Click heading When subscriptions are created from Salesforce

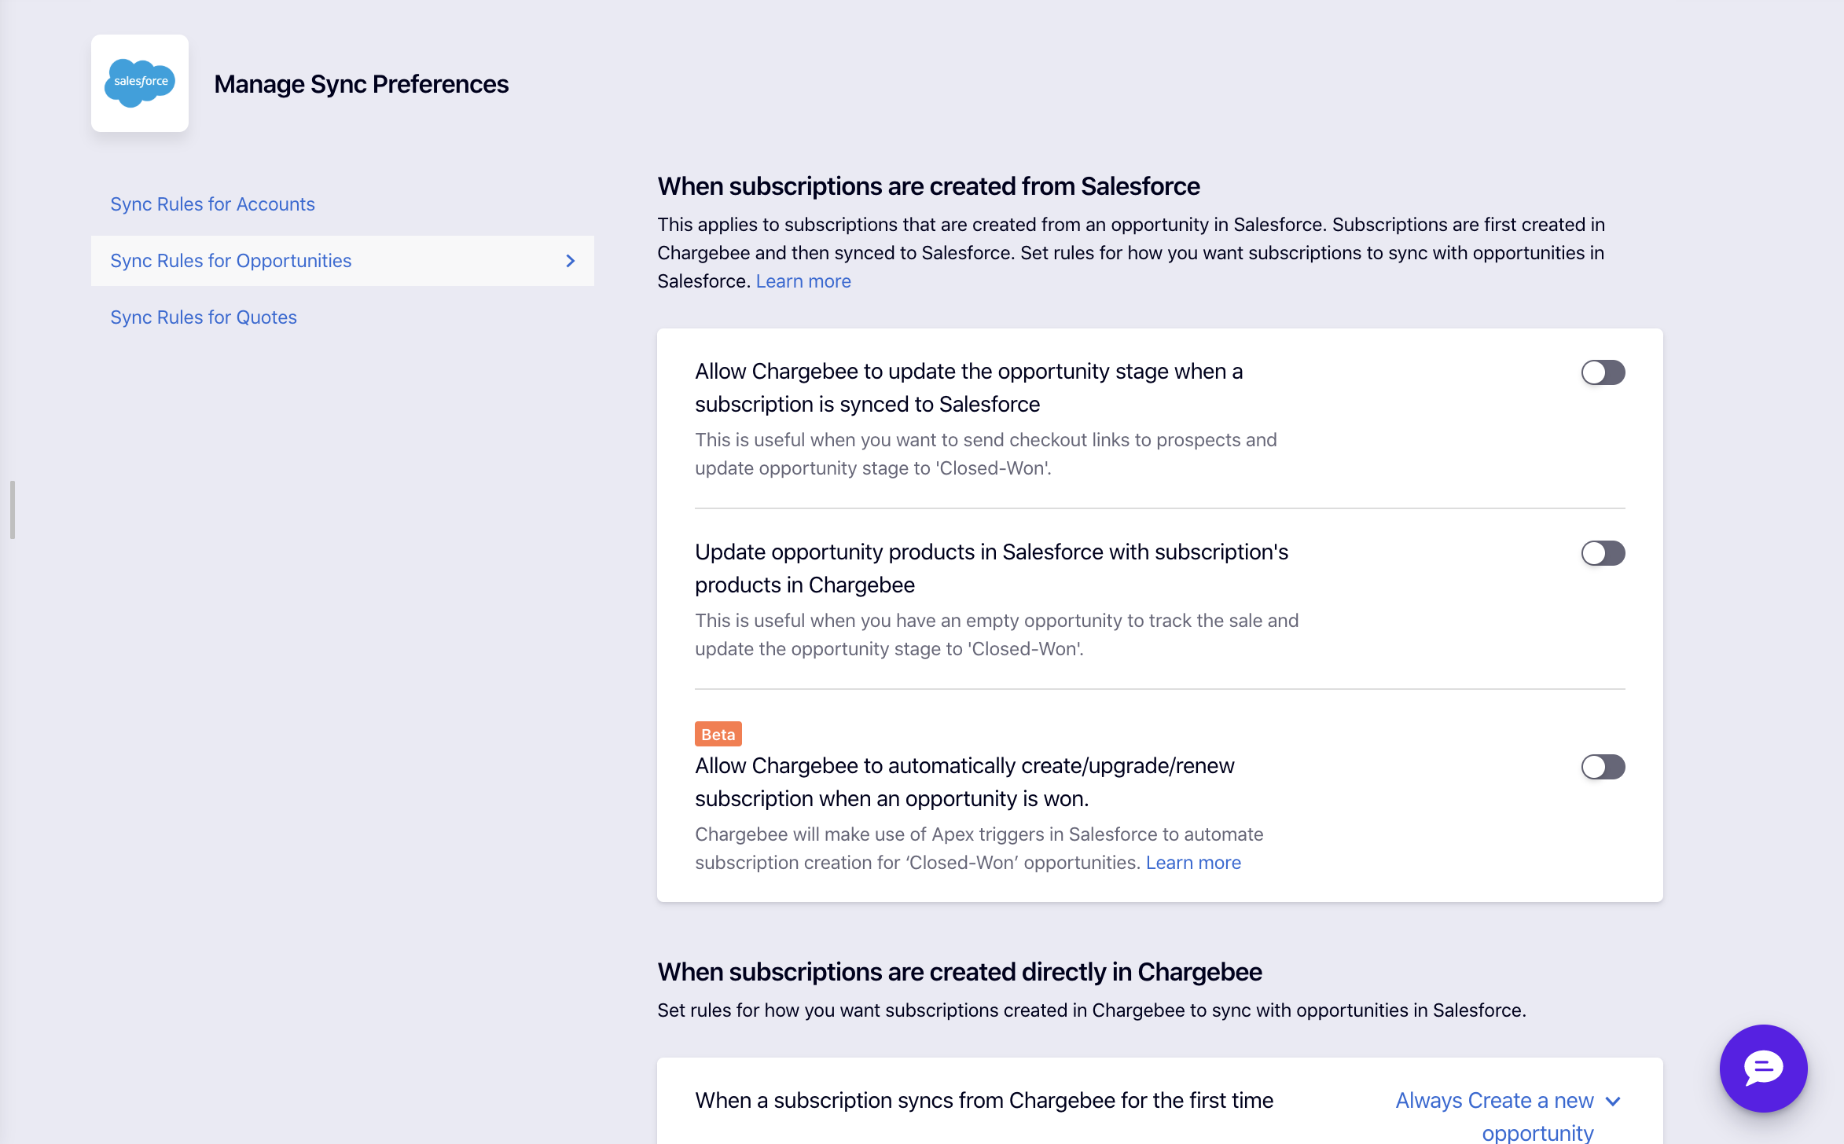928,186
